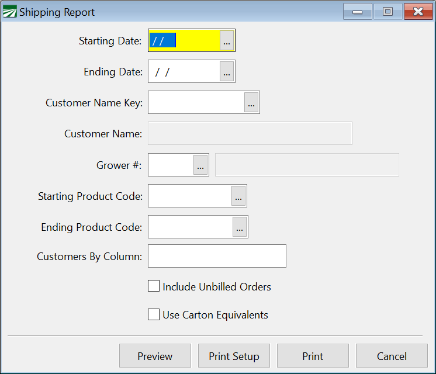Click the Shipping Report app icon in title bar
Image resolution: width=436 pixels, height=374 pixels.
pos(10,12)
